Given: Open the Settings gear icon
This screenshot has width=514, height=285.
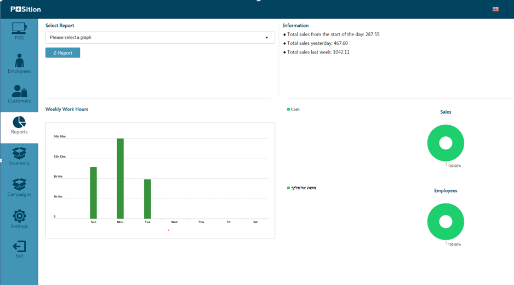Looking at the screenshot, I should pyautogui.click(x=19, y=217).
